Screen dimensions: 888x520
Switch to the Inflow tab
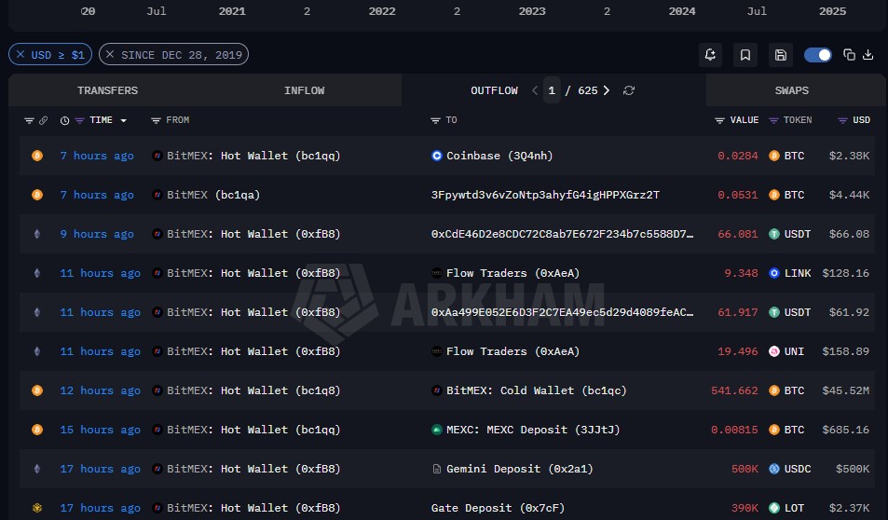tap(304, 90)
